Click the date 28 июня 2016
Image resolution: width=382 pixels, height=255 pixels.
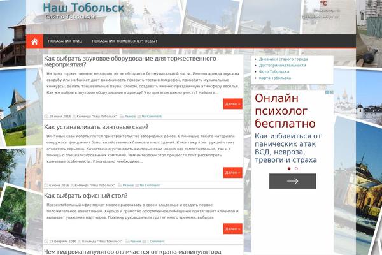coord(60,117)
